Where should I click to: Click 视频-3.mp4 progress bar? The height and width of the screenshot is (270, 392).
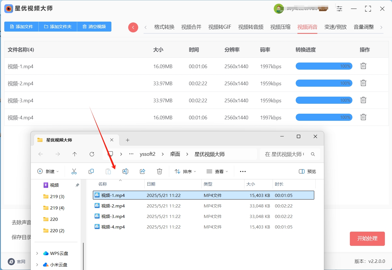pyautogui.click(x=324, y=100)
